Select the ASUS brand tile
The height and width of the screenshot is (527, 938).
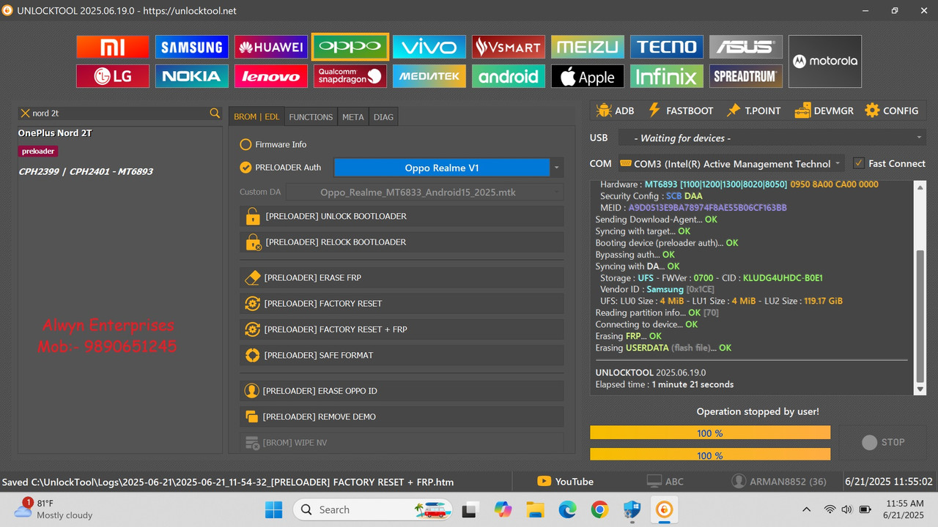pos(746,47)
